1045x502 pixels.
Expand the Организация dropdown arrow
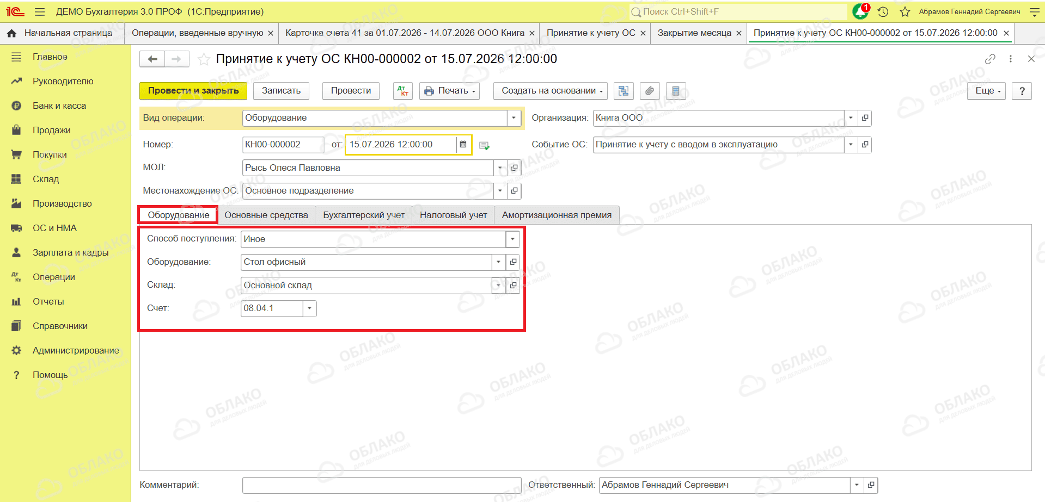851,118
